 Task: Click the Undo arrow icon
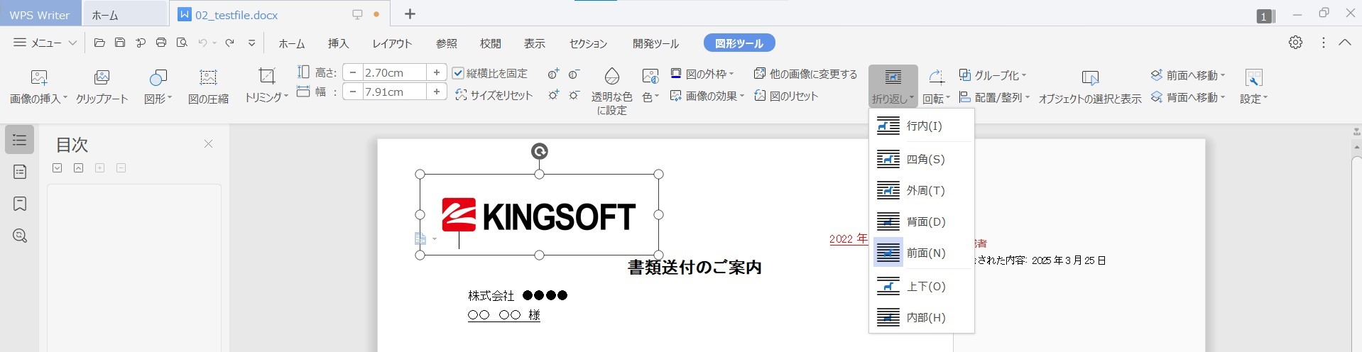[202, 43]
